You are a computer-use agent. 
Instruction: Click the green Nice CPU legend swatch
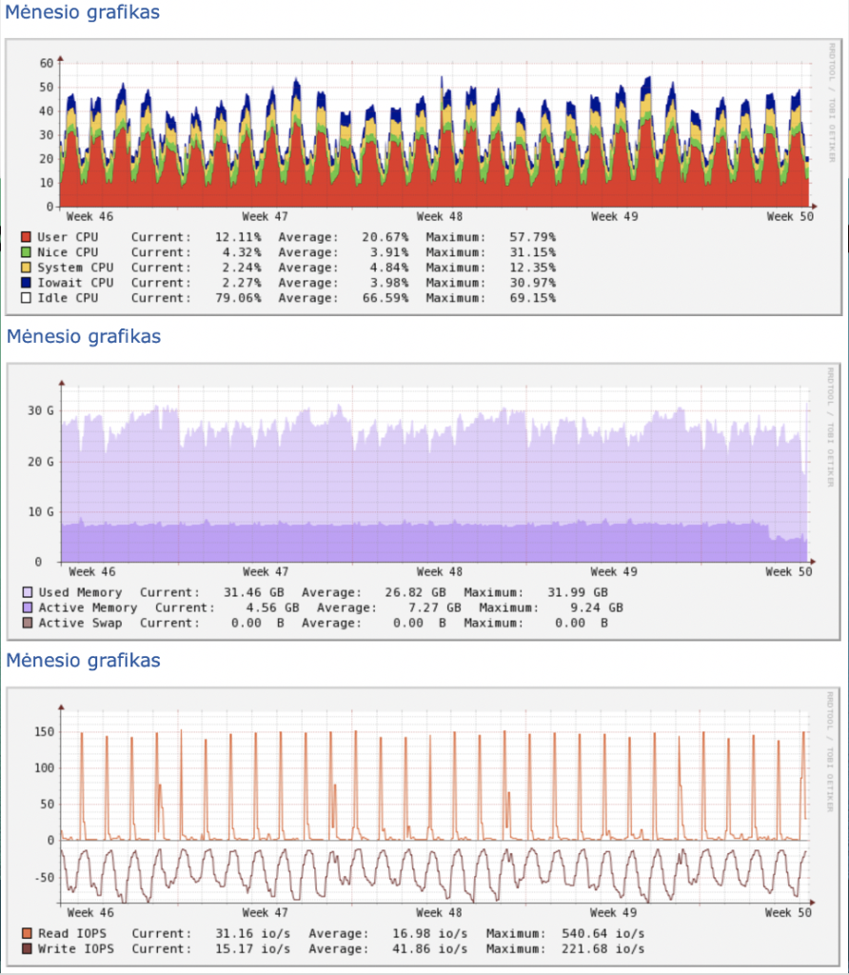(x=27, y=252)
